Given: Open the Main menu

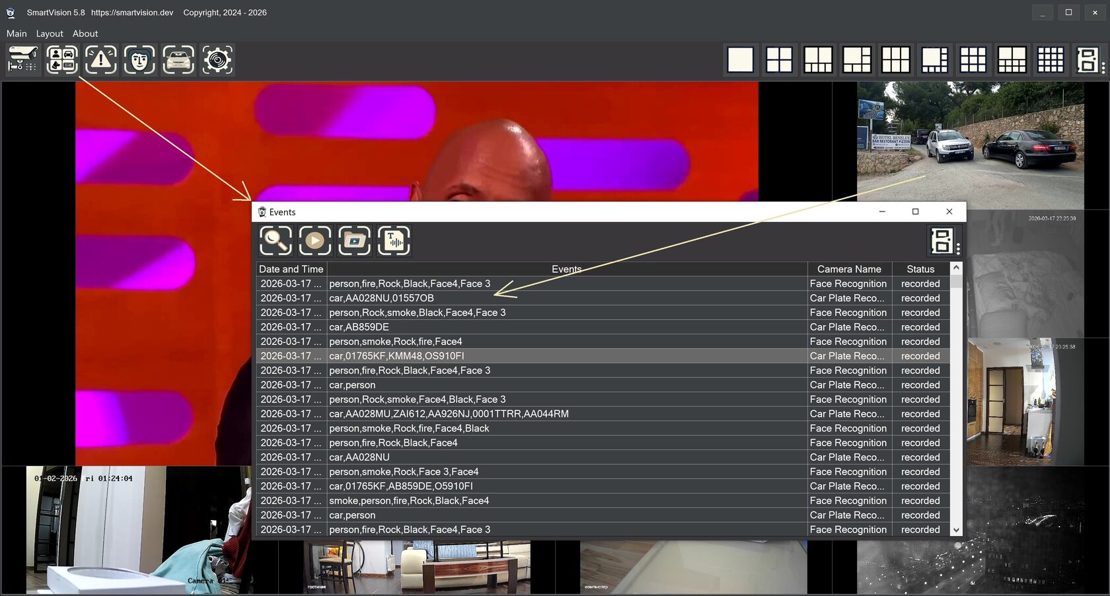Looking at the screenshot, I should [17, 34].
